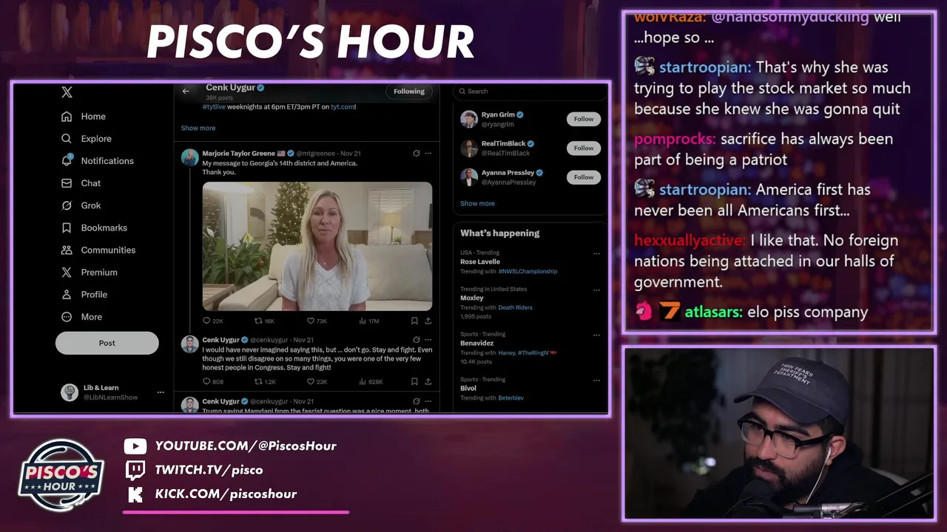Bookmark Cenk's 'Stay and fight' post
Viewport: 947px width, 532px height.
(414, 382)
